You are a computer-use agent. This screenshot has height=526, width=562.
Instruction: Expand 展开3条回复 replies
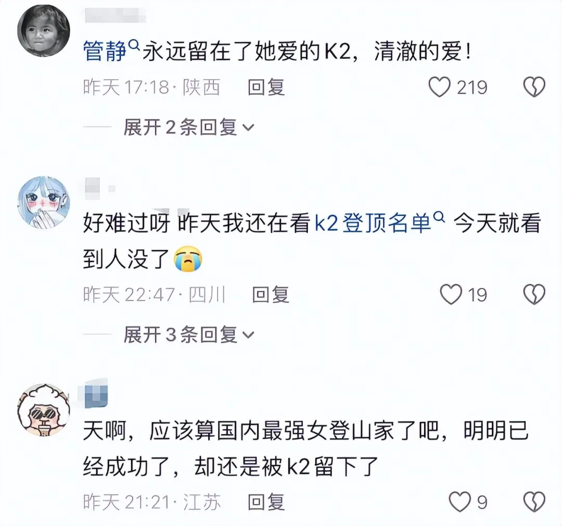click(x=189, y=335)
